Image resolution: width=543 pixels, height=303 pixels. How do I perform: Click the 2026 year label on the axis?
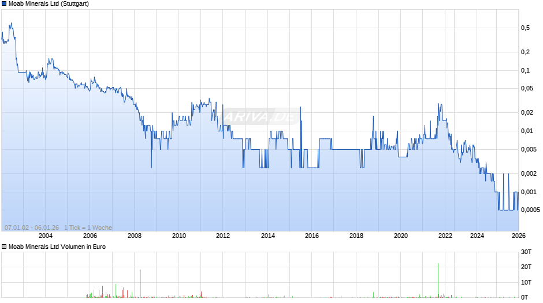518,236
